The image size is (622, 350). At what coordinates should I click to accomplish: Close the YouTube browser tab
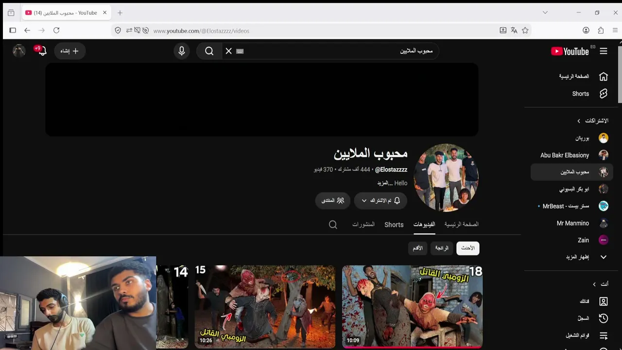pyautogui.click(x=104, y=13)
